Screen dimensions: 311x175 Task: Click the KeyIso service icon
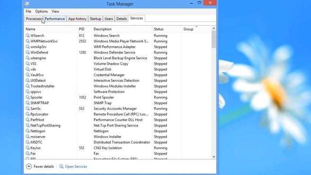click(x=28, y=148)
